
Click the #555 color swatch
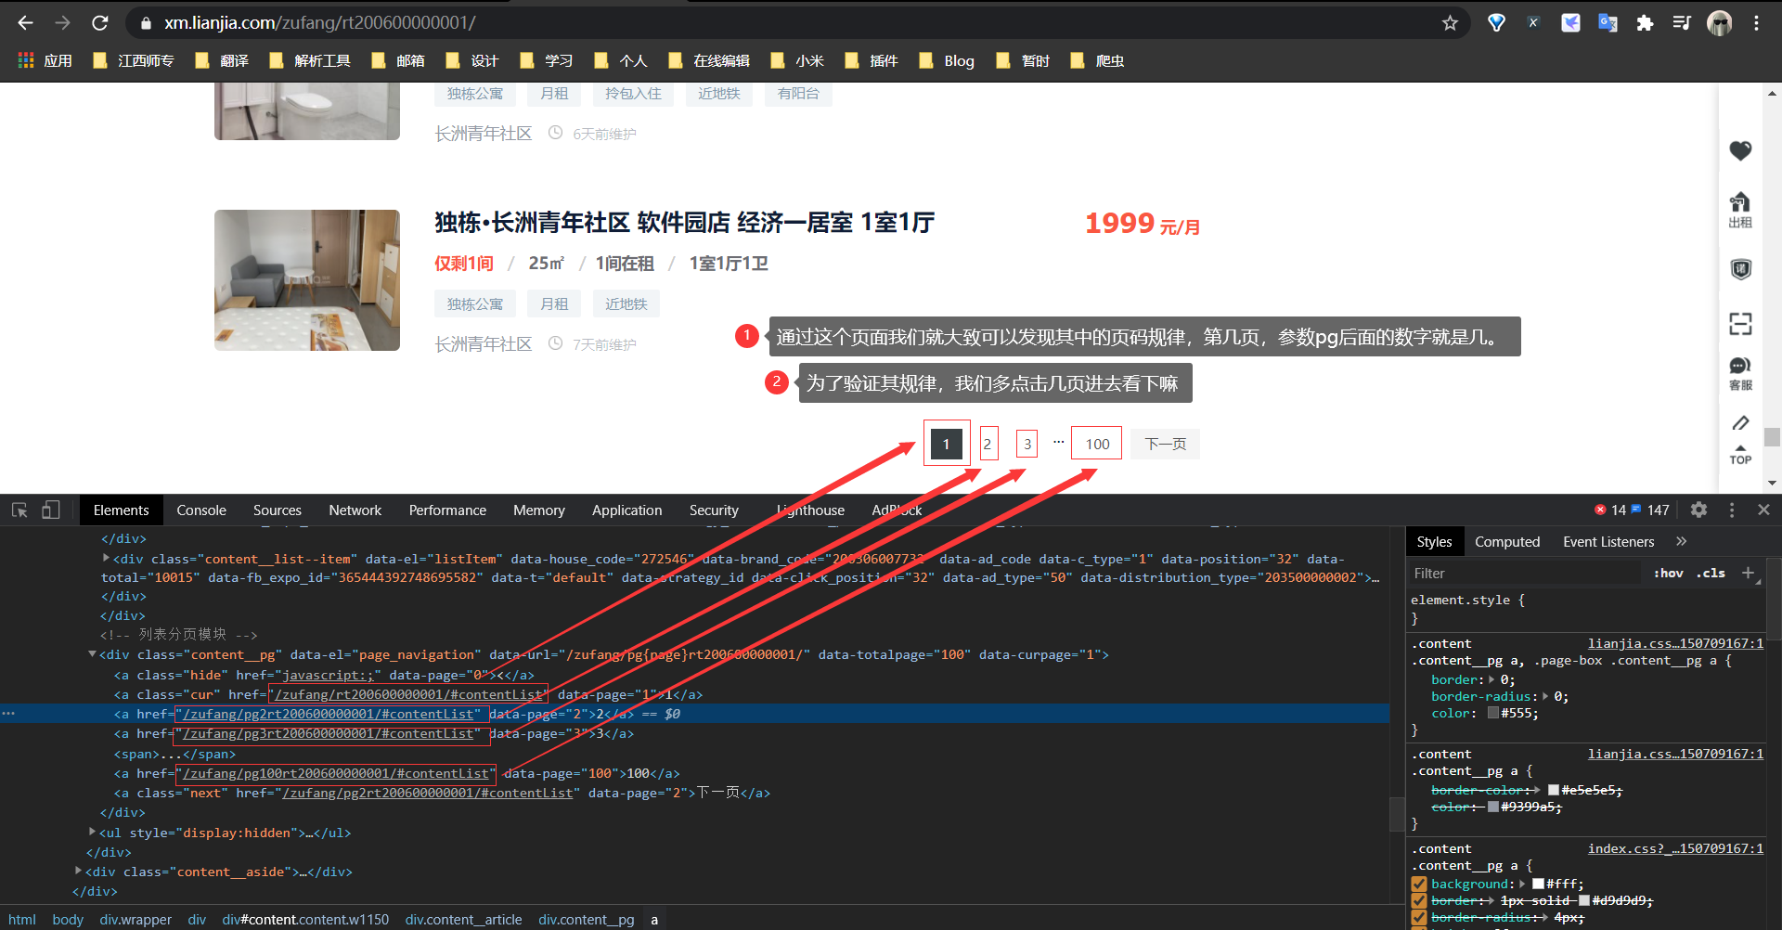coord(1492,713)
